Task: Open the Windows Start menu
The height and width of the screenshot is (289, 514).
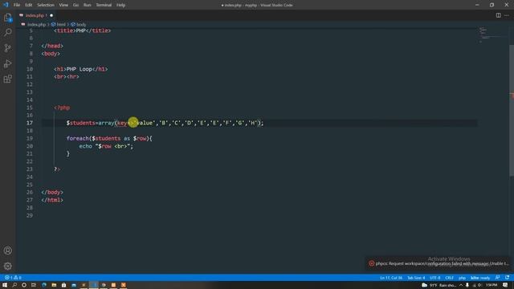Action: click(x=5, y=285)
